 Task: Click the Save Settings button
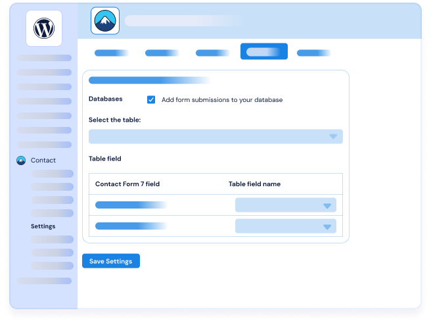[111, 261]
